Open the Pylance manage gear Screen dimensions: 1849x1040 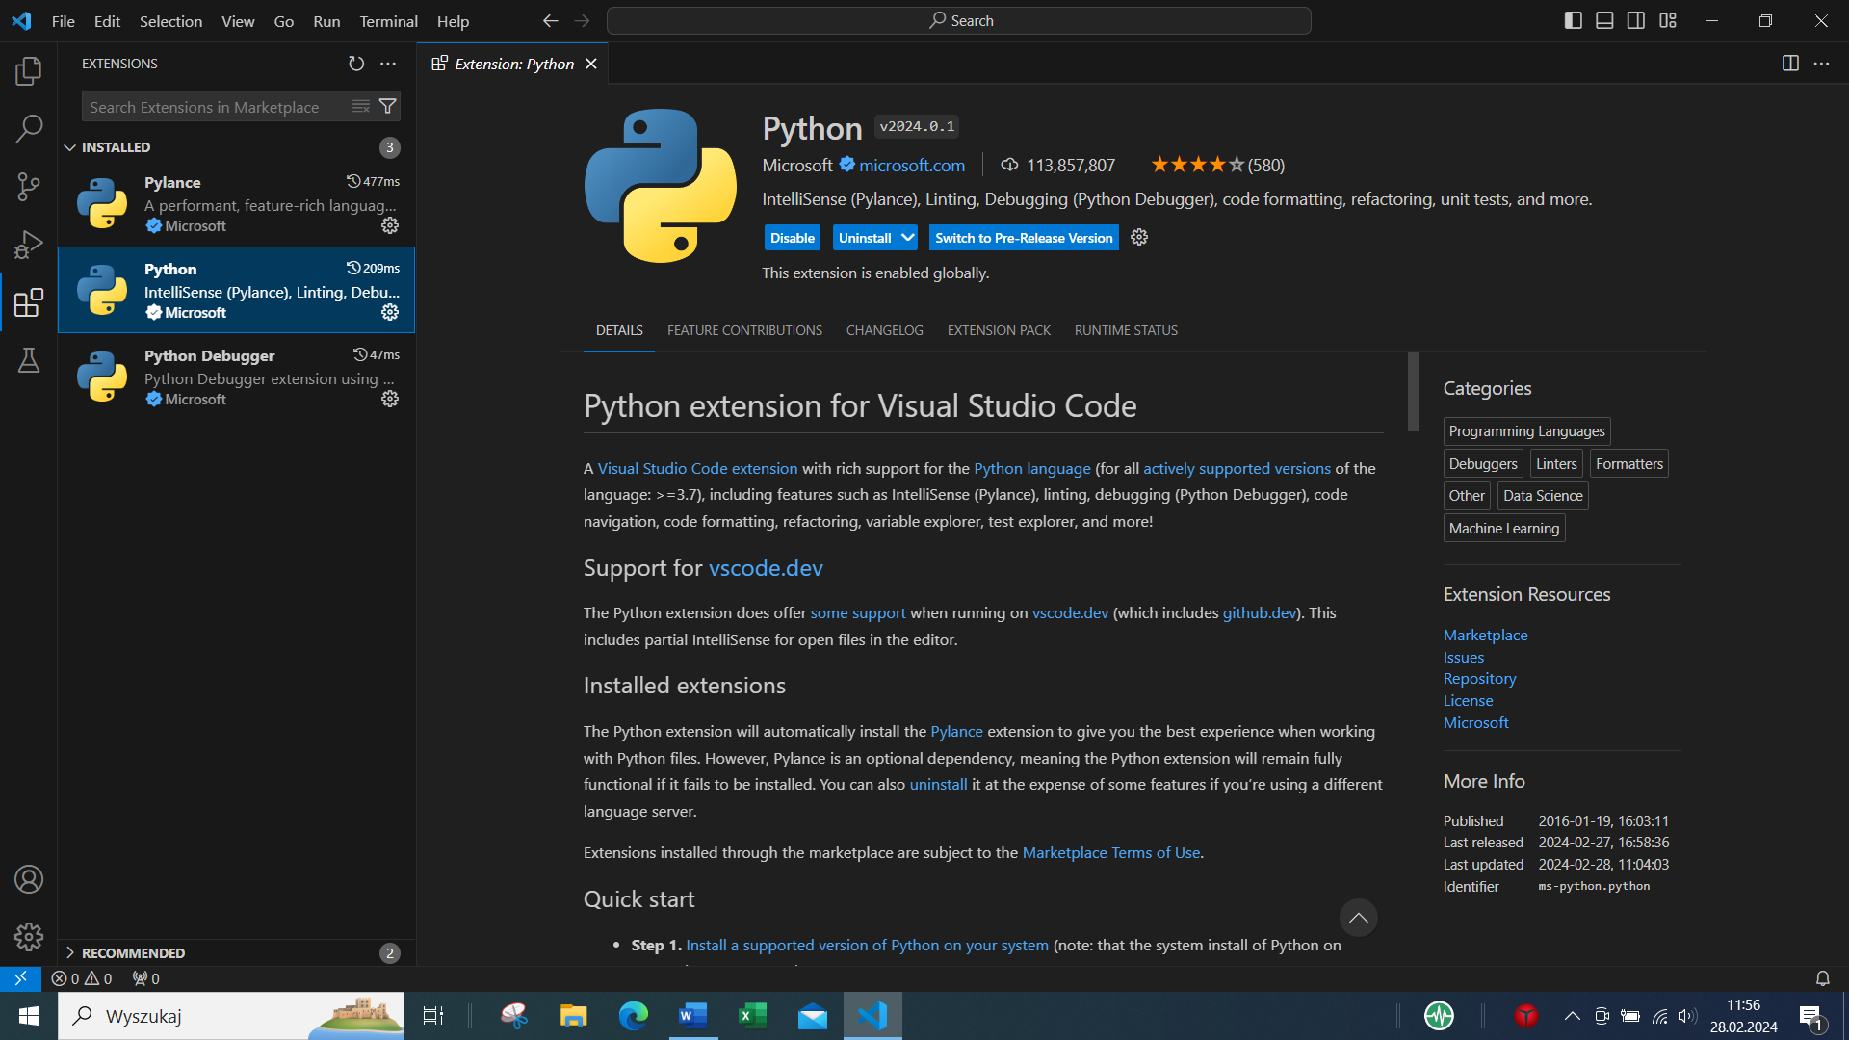tap(390, 225)
